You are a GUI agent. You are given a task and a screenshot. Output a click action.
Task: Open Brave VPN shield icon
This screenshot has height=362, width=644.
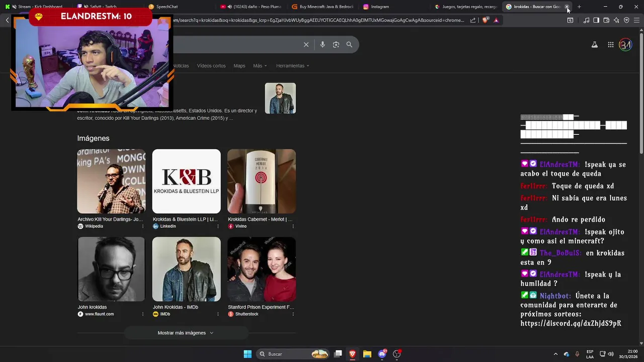click(x=626, y=20)
